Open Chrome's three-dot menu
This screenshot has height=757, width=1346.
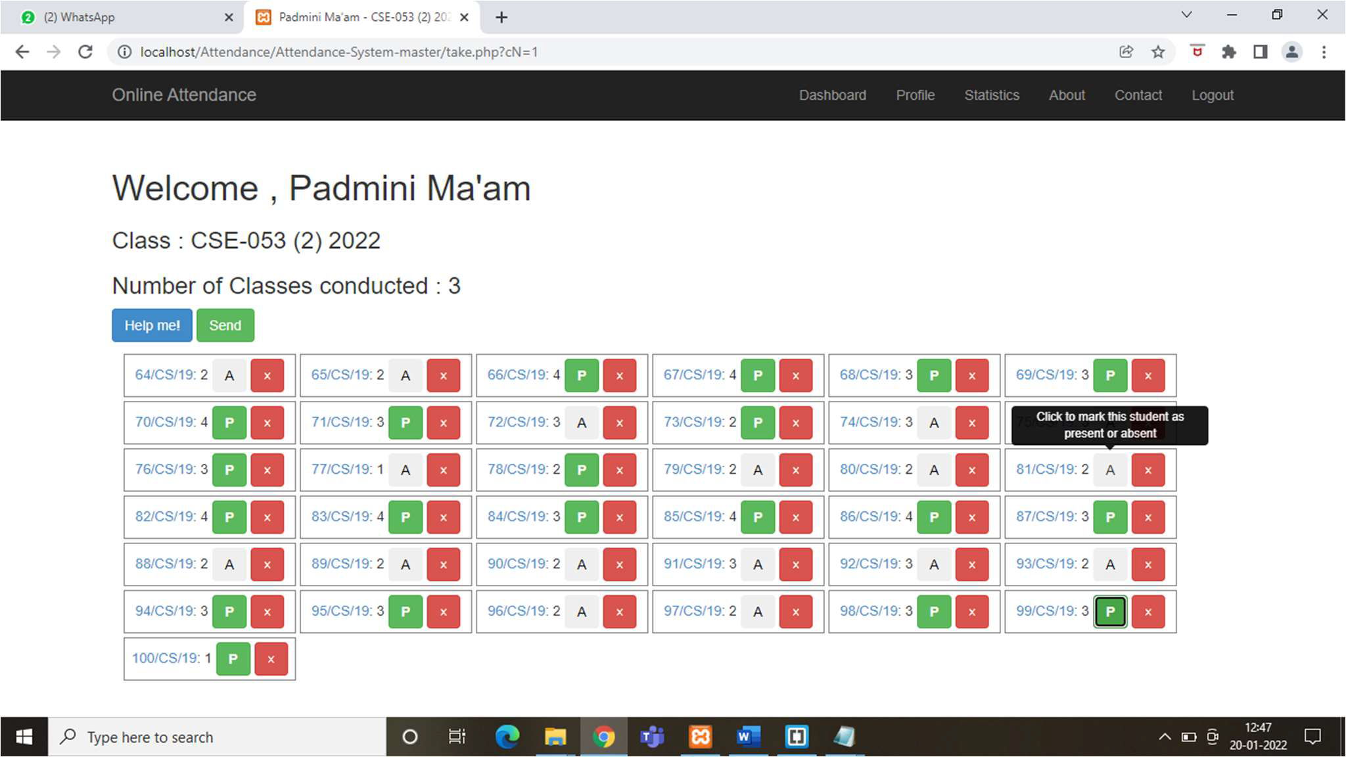(x=1324, y=52)
